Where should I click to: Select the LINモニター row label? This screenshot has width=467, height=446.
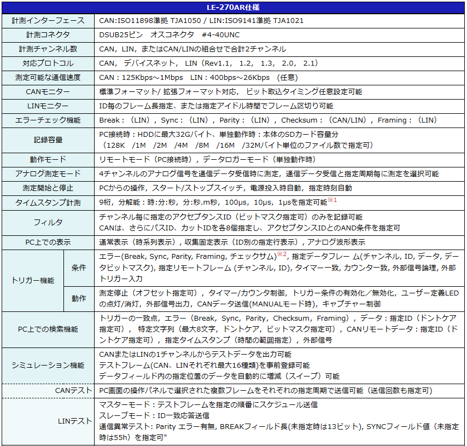pyautogui.click(x=48, y=106)
